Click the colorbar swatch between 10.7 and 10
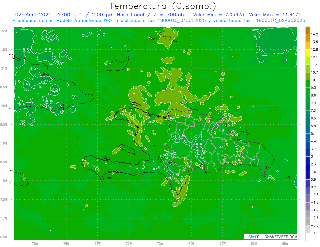 pyautogui.click(x=307, y=76)
